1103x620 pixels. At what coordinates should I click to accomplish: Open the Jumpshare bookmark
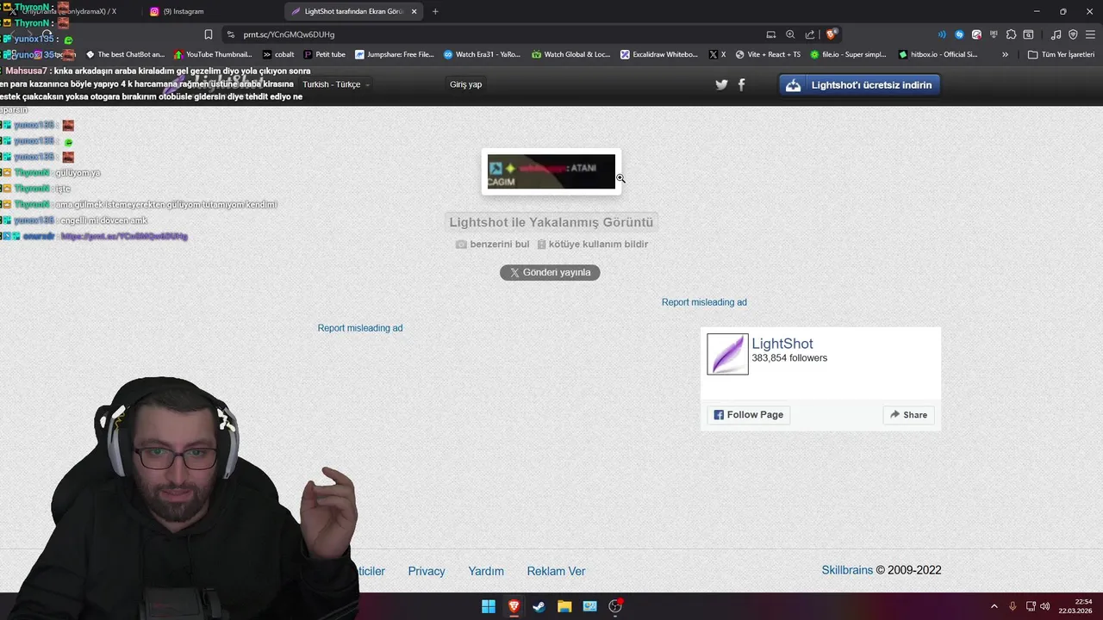[x=395, y=54]
